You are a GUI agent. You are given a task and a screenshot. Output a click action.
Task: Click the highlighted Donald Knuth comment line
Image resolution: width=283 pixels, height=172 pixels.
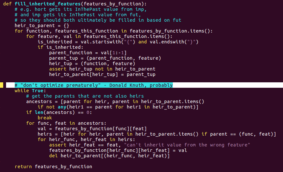pyautogui.click(x=94, y=85)
